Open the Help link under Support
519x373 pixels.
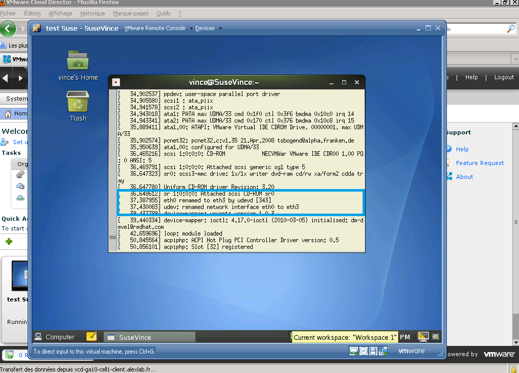tap(462, 149)
